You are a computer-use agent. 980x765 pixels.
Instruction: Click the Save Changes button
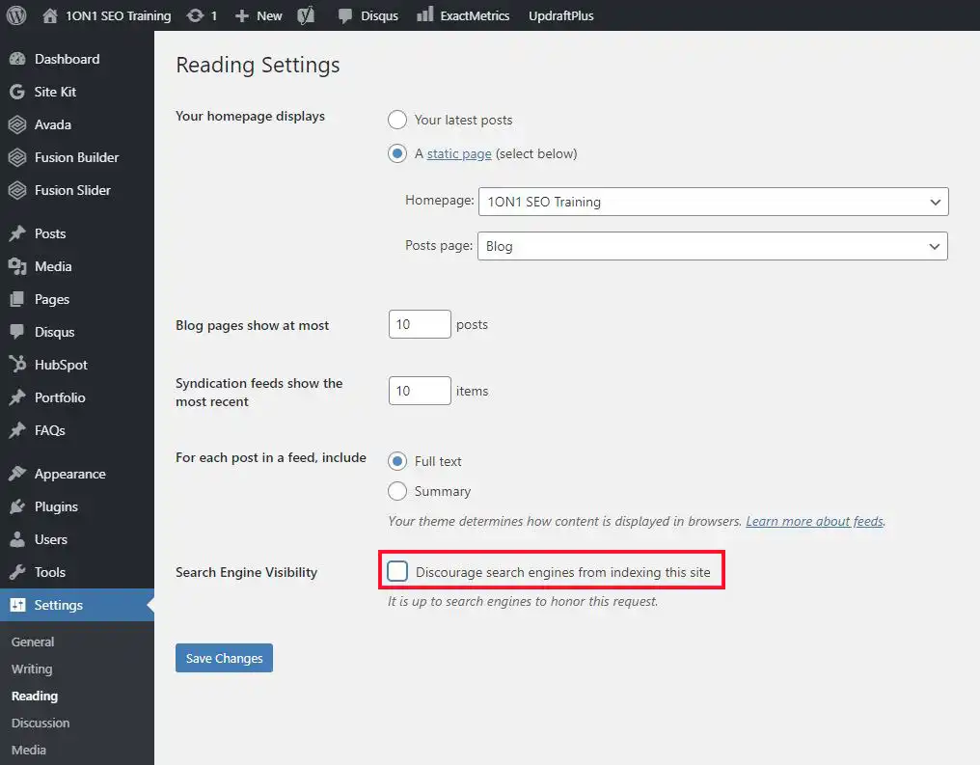tap(224, 657)
